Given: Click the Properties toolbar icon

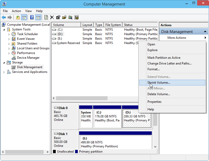Looking at the screenshot, I should 58,18.
